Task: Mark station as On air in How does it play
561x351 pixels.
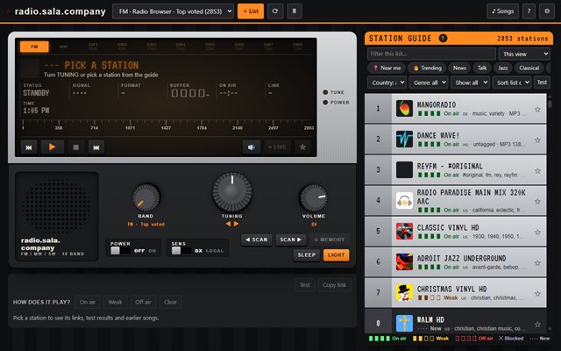Action: (x=88, y=302)
